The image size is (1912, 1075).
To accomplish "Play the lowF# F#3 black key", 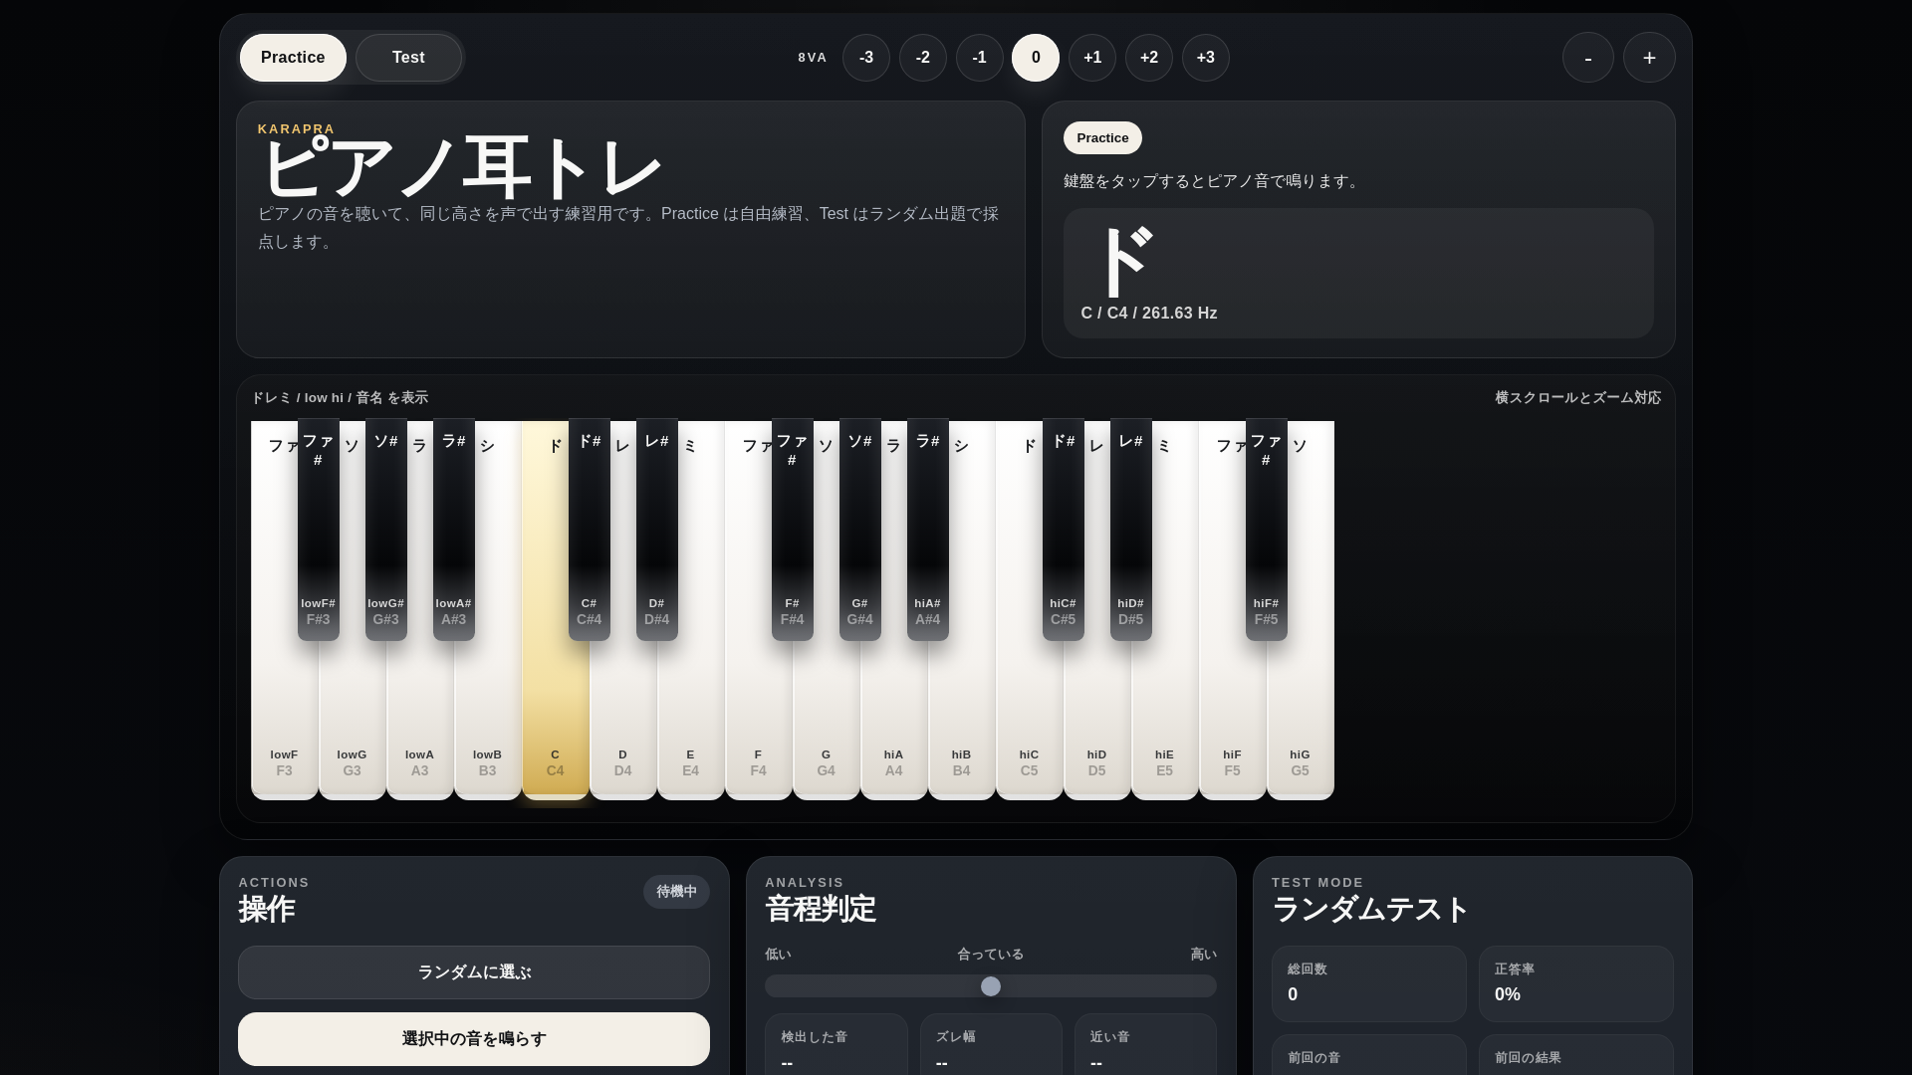I will tap(319, 530).
